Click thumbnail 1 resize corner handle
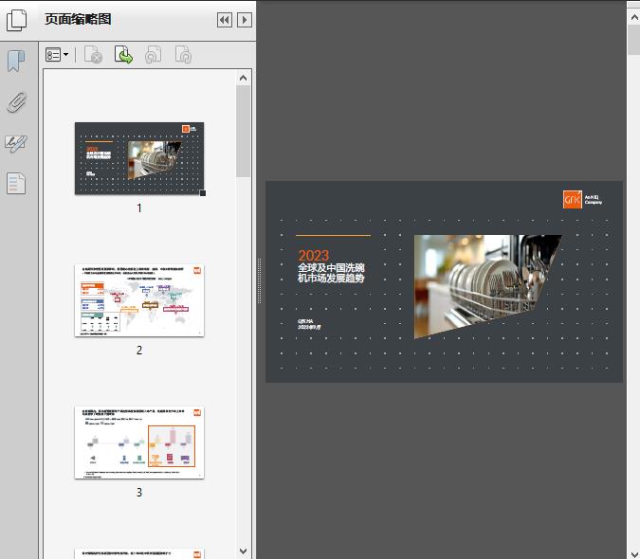The image size is (640, 559). point(203,193)
